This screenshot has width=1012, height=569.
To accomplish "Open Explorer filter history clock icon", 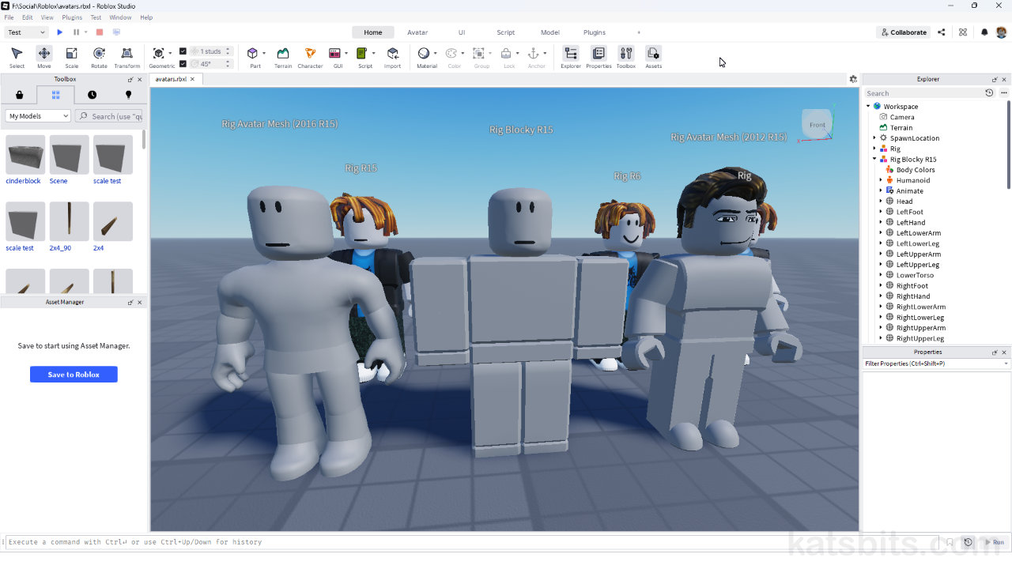I will coord(989,93).
